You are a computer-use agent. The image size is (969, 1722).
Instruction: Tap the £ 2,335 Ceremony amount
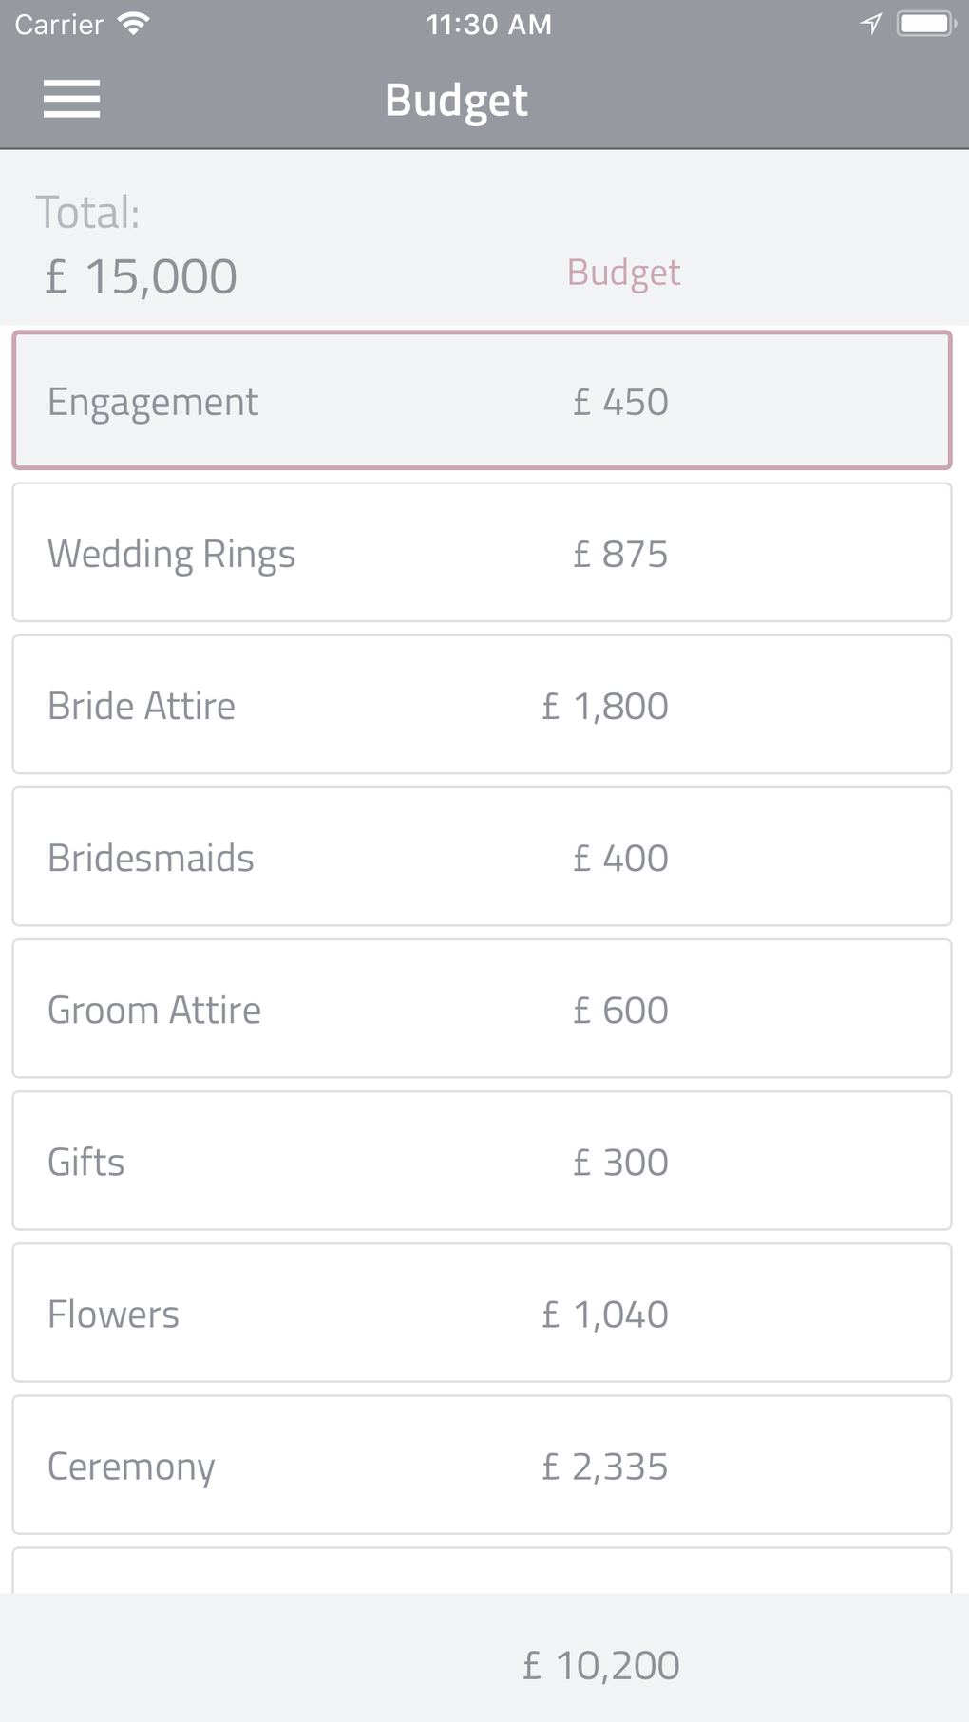tap(605, 1466)
